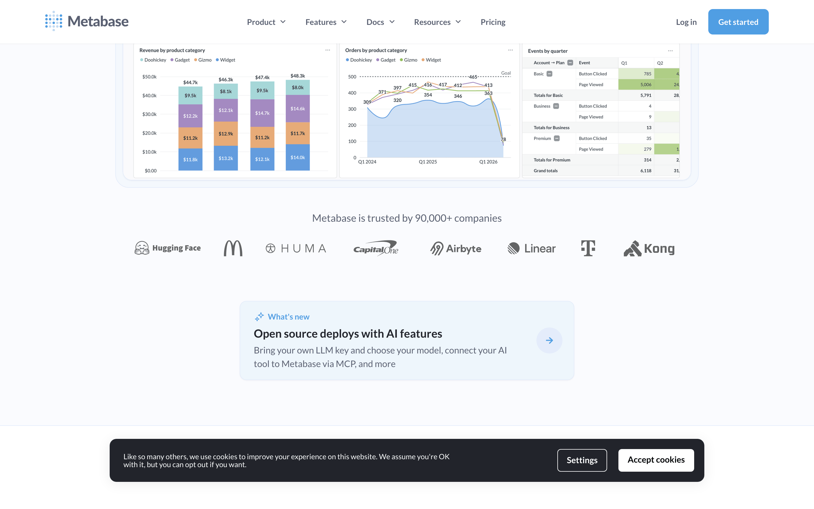Expand the Resources menu
The width and height of the screenshot is (814, 509).
(437, 22)
